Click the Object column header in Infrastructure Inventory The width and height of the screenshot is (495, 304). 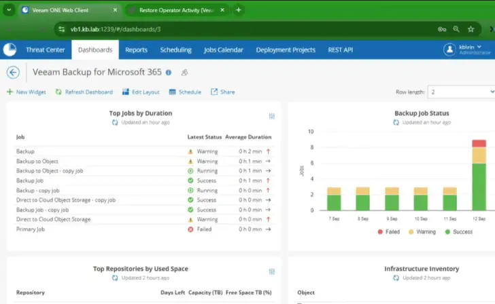point(305,292)
